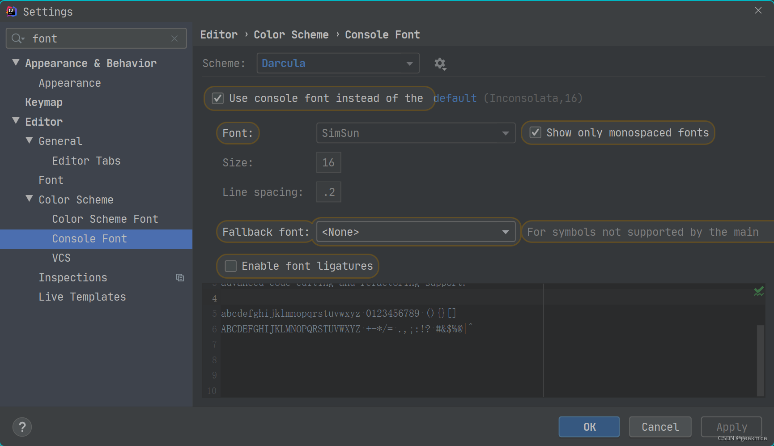774x446 pixels.
Task: Select Color Scheme Font item
Action: (x=105, y=219)
